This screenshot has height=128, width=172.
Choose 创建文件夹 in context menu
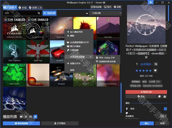pos(79,64)
